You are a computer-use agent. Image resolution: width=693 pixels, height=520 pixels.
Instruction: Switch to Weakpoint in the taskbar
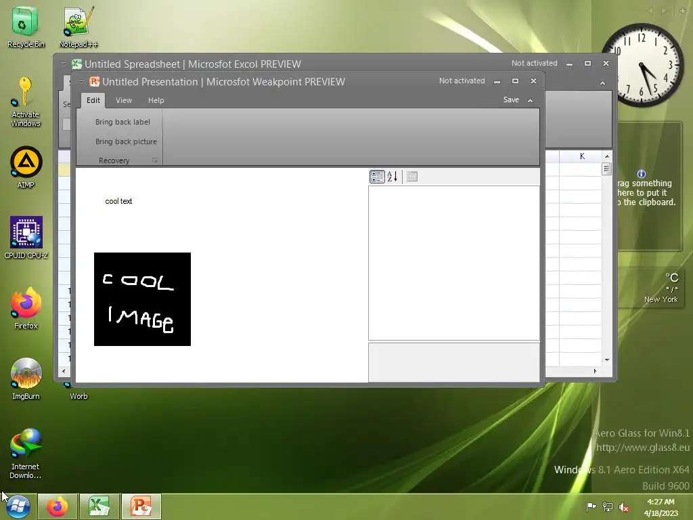pos(141,506)
